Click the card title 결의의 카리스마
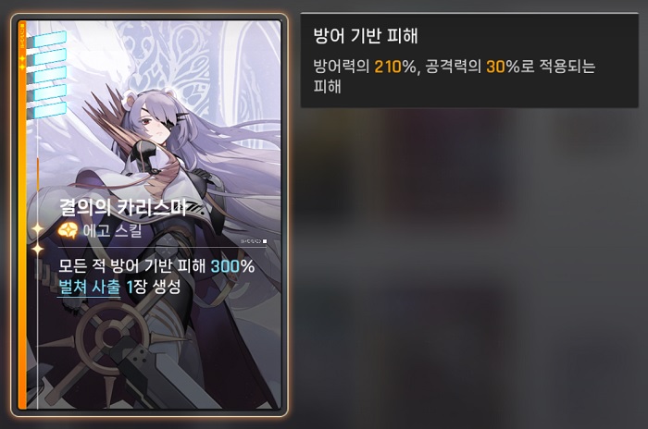 point(123,207)
